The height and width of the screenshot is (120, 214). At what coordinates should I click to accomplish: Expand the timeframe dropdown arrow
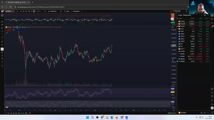(x=42, y=11)
